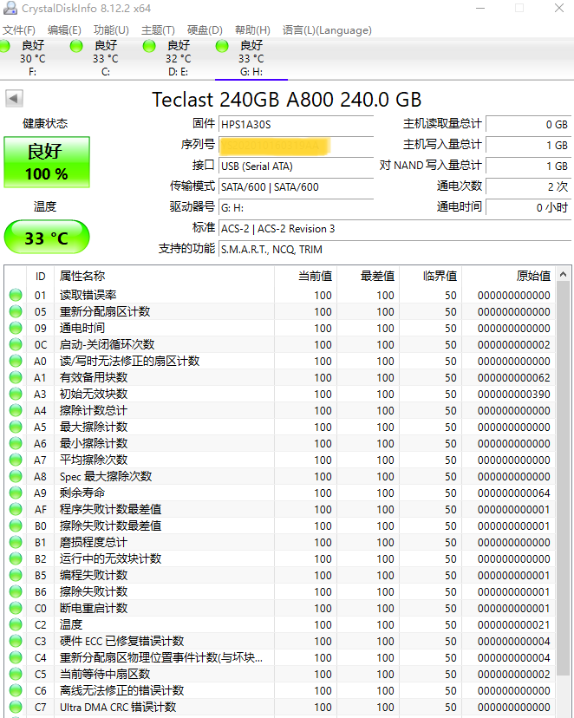The width and height of the screenshot is (574, 718).
Task: Click status icon for 运行中的无效块计数 row
Action: point(16,559)
